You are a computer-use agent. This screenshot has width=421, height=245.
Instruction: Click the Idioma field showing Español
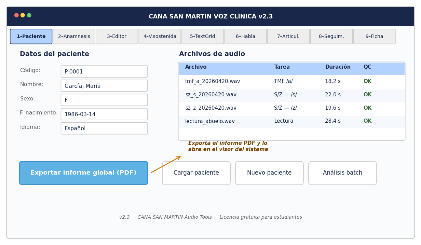click(x=104, y=128)
